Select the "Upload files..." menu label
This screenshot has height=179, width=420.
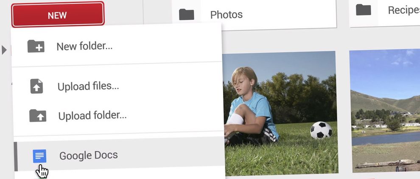[88, 86]
